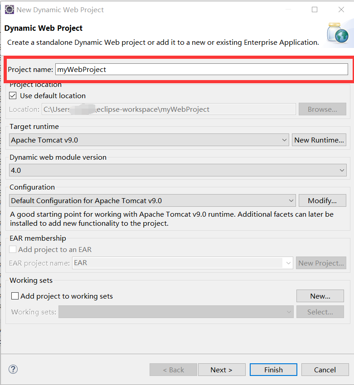Open Dynamic web module version dropdown
This screenshot has width=354, height=385.
[x=342, y=170]
